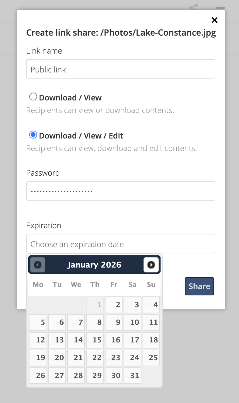Select January 22 in the calendar
Image resolution: width=239 pixels, height=403 pixels.
95,358
